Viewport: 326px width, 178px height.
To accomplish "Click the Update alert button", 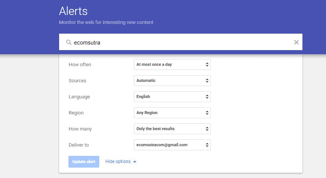I will (84, 162).
